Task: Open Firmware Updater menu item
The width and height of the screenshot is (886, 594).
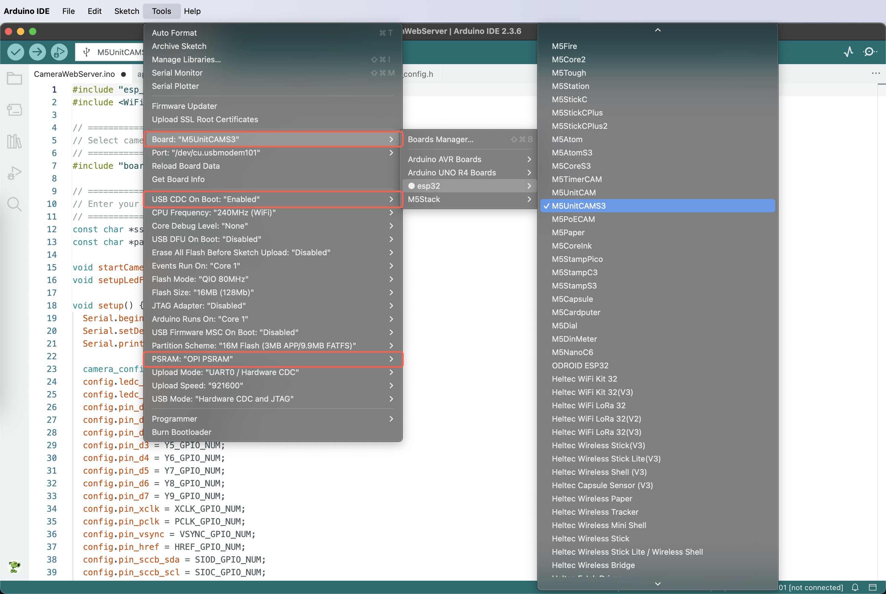Action: click(x=273, y=106)
